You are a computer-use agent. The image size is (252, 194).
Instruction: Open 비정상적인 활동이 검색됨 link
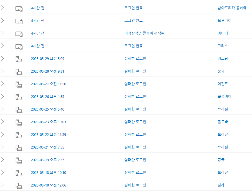tap(144, 33)
